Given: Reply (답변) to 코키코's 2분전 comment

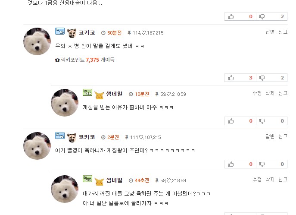Looking at the screenshot, I should pyautogui.click(x=270, y=136).
